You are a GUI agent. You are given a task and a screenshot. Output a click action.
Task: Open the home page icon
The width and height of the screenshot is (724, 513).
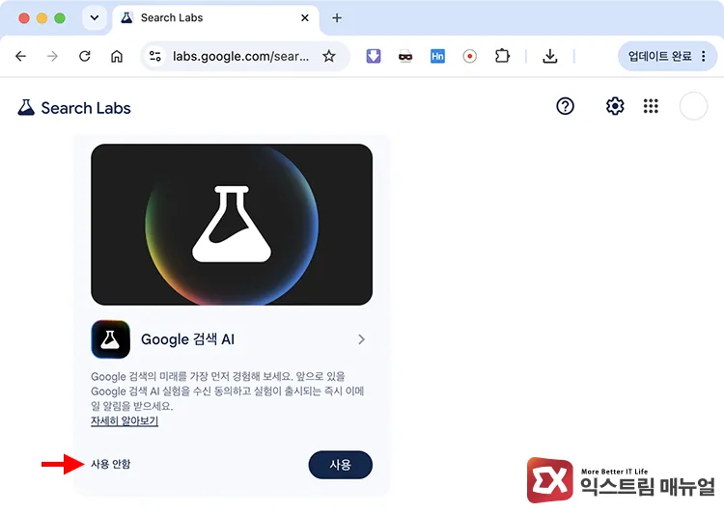(117, 56)
